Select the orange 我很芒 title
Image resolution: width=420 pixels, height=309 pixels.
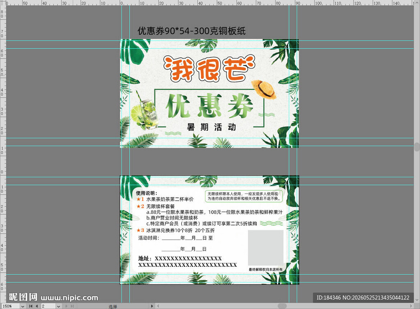tap(209, 69)
